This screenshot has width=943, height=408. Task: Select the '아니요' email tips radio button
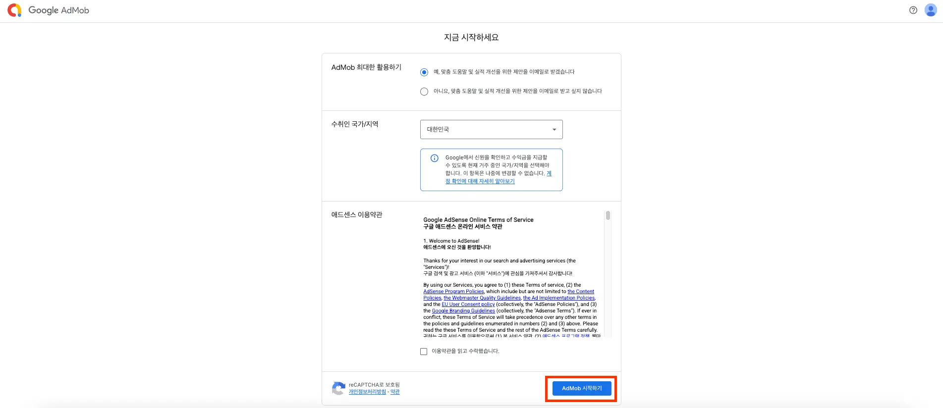424,92
